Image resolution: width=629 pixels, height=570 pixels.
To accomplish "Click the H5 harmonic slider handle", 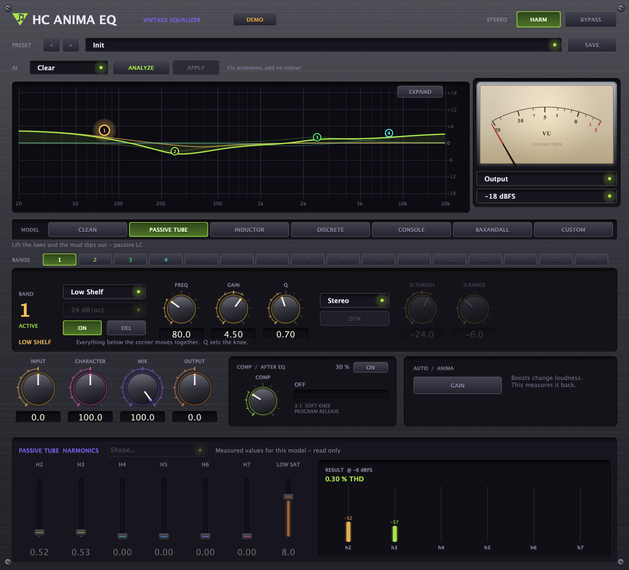I will (x=164, y=536).
